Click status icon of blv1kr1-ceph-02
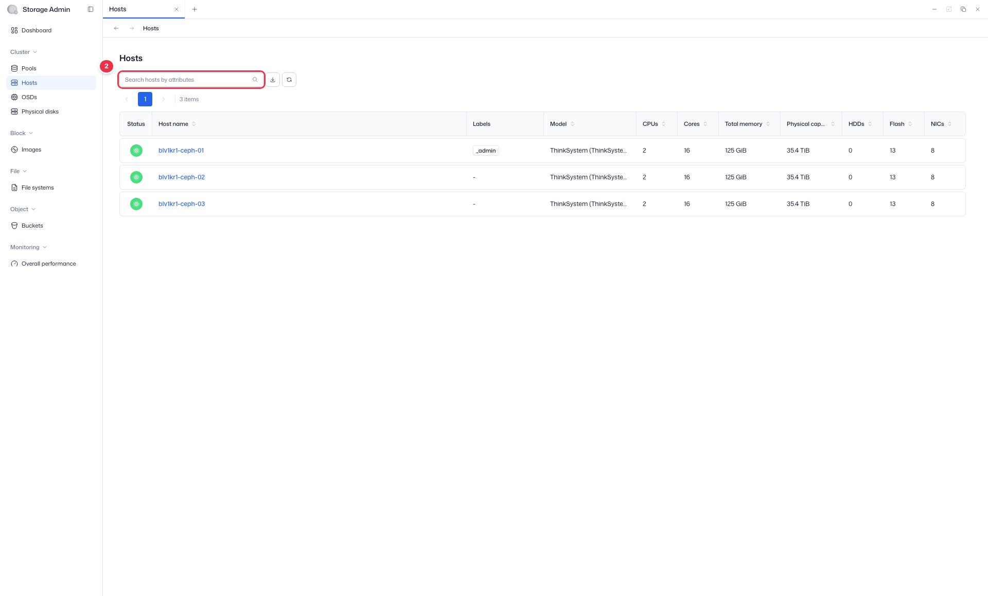 tap(136, 177)
